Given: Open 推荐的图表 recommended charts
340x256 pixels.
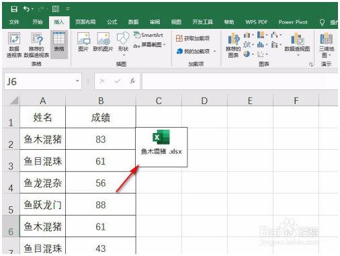Looking at the screenshot, I should (x=233, y=45).
